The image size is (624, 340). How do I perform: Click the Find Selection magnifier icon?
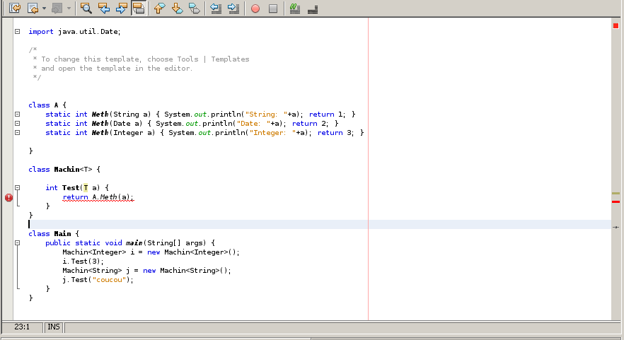[x=86, y=8]
